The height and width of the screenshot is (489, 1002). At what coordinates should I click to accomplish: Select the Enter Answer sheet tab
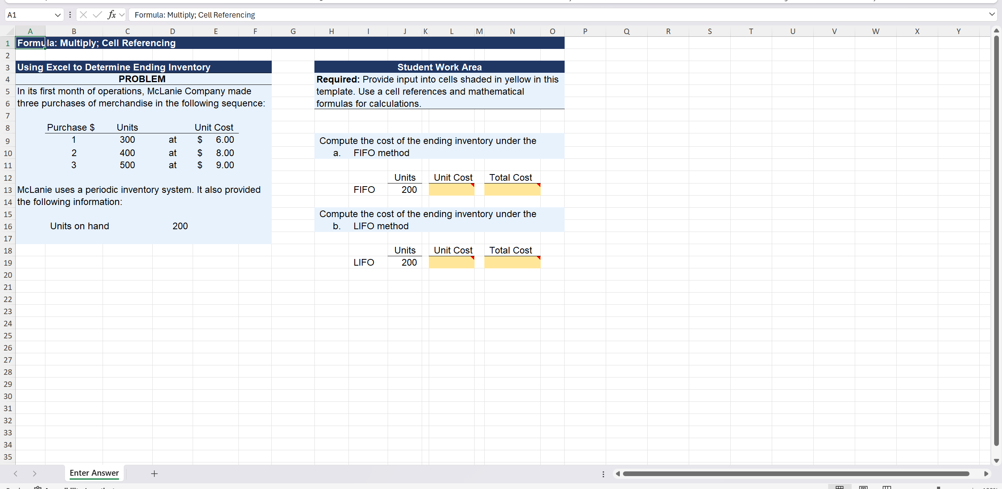pyautogui.click(x=94, y=473)
